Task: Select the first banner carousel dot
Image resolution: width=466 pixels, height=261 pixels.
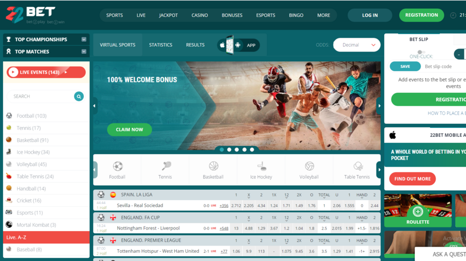Action: click(x=222, y=150)
